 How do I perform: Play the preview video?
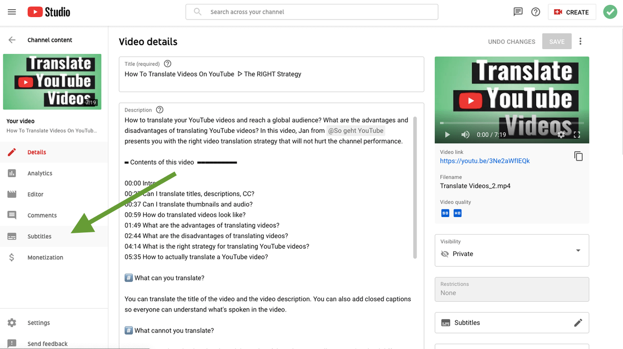pos(447,135)
